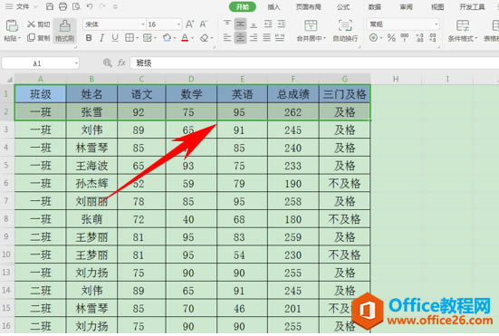The height and width of the screenshot is (336, 499).
Task: Toggle Center horizontal alignment button
Action: coord(240,38)
